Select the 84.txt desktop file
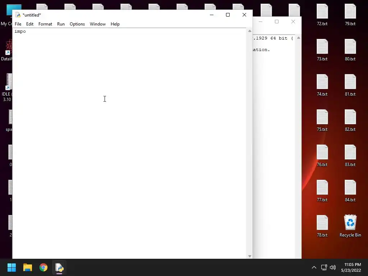This screenshot has width=368, height=276. [350, 191]
